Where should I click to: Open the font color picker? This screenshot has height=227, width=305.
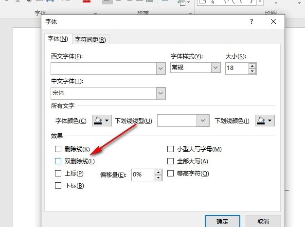102,121
